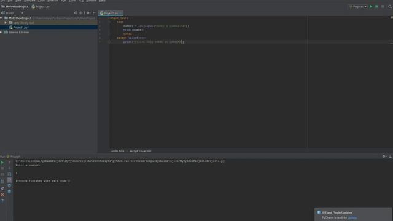Open Search Everywhere magnifier icon
Screen dimensions: 393x221
pyautogui.click(x=390, y=7)
